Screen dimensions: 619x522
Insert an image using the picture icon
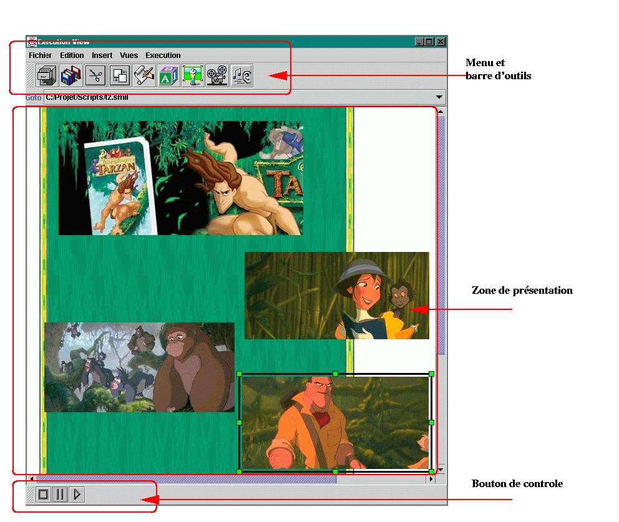coord(193,75)
